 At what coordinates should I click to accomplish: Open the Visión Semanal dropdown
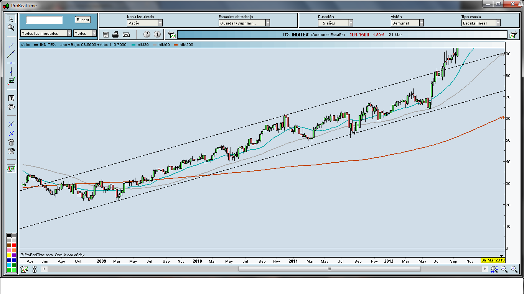pos(421,23)
